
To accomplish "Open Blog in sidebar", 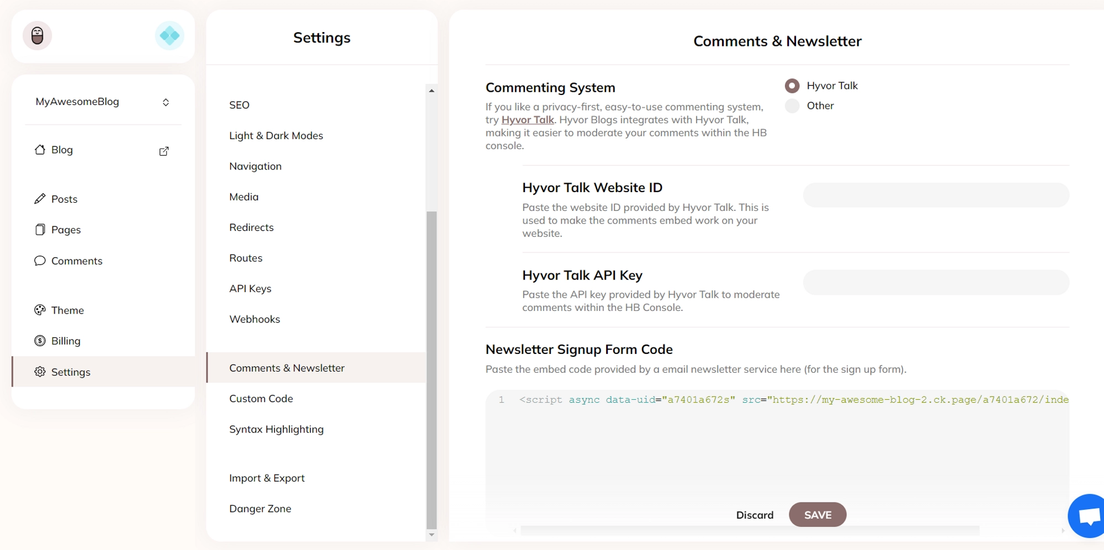I will pyautogui.click(x=62, y=150).
